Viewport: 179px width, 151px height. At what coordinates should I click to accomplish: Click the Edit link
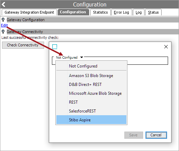(4, 25)
